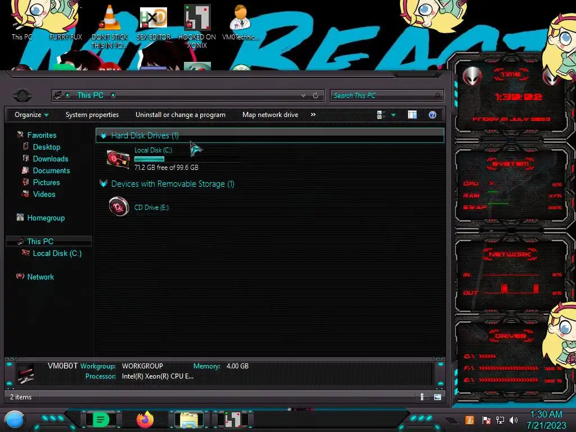576x432 pixels.
Task: Click the F:\ drive bar in gadget
Action: coord(508,368)
